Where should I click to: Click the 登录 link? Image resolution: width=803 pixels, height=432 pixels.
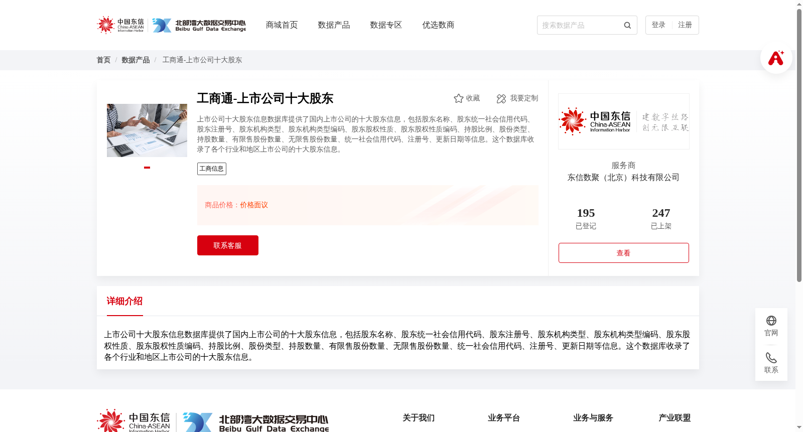658,25
